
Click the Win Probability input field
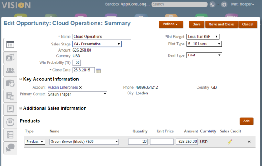click(77, 62)
